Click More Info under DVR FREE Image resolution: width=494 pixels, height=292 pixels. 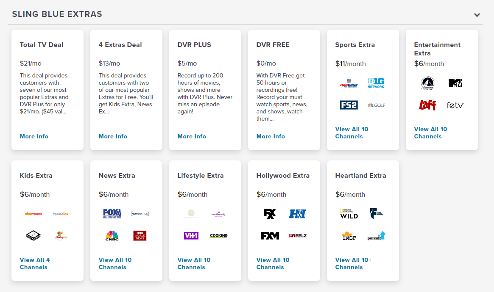271,136
